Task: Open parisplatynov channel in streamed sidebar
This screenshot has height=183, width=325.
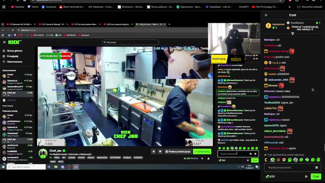Action: coord(17,122)
